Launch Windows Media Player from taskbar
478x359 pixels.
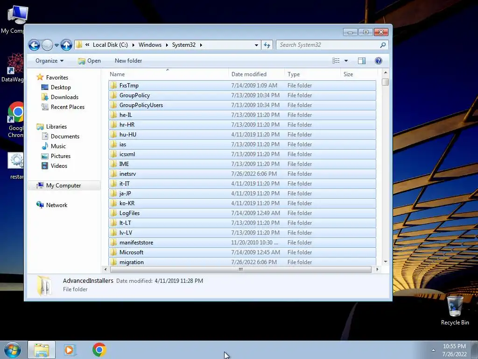coord(70,350)
